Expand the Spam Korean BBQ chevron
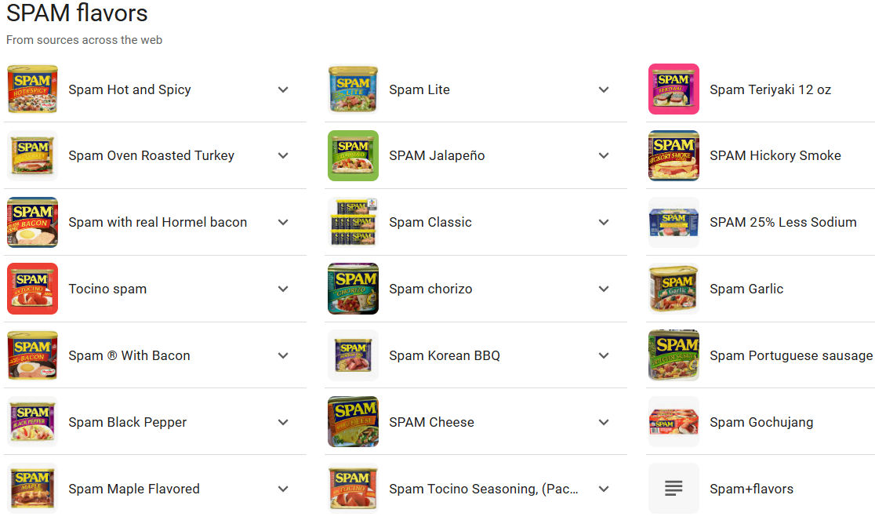The width and height of the screenshot is (875, 524). [604, 355]
